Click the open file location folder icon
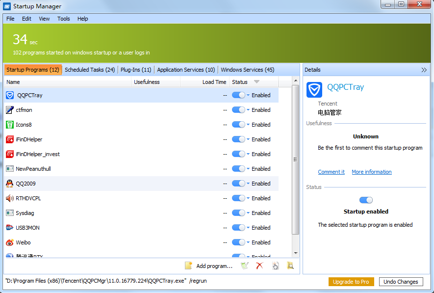Viewport: 434px width, 293px height. 290,266
